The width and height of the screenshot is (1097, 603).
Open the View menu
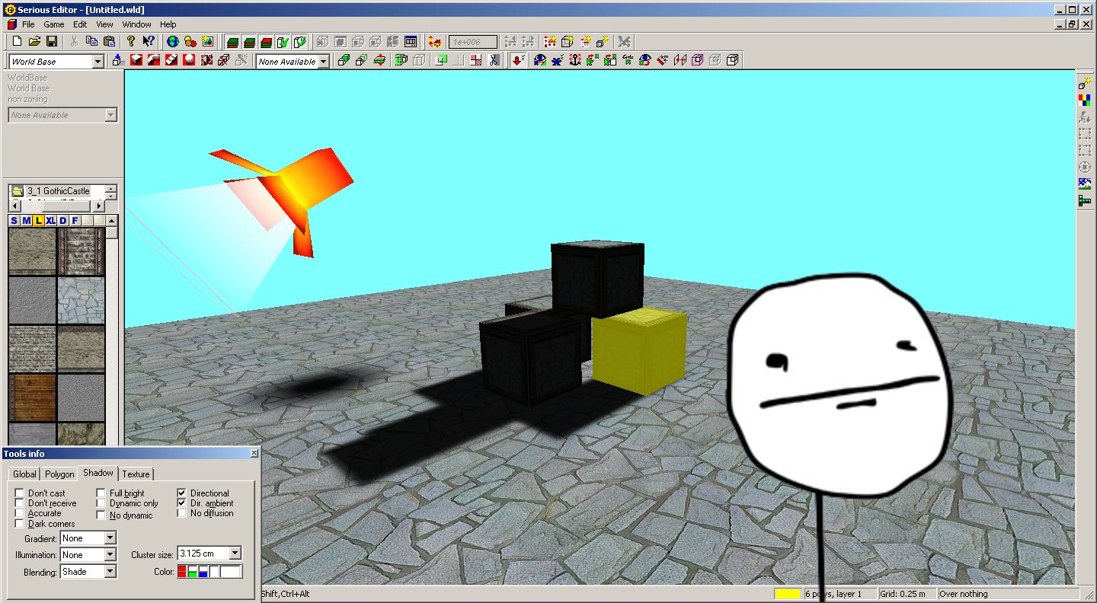(105, 24)
